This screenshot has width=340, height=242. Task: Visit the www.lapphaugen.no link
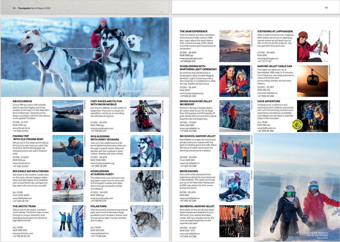pyautogui.click(x=268, y=58)
